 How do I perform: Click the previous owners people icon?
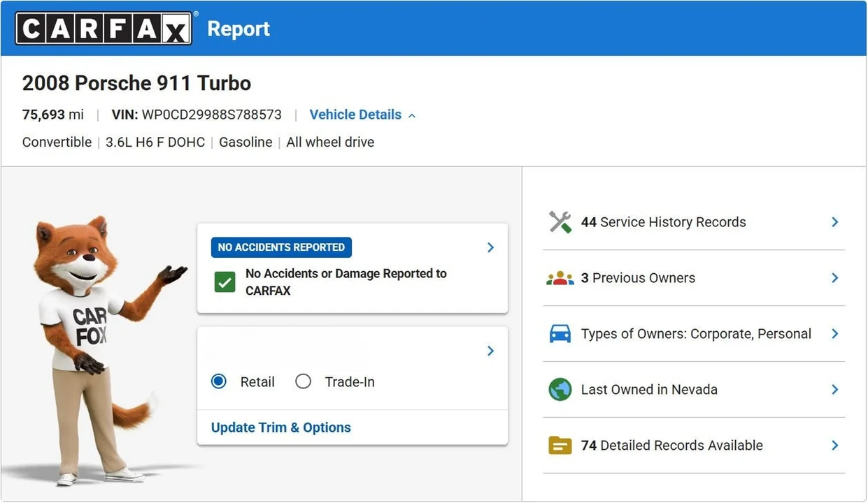[x=560, y=278]
